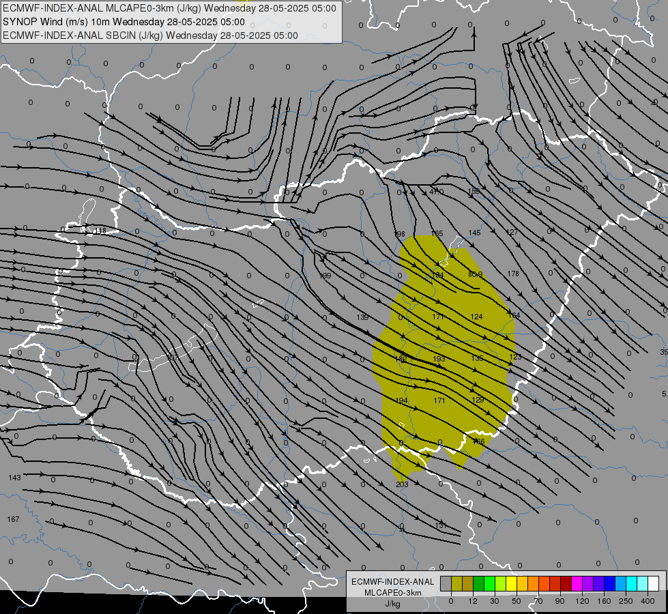Select the cyan legend swatch

[632, 583]
